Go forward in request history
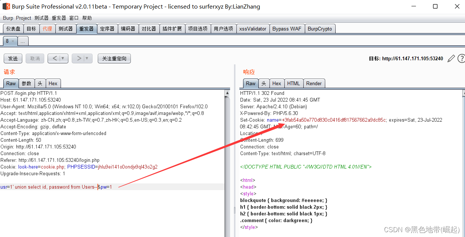The height and width of the screenshot is (237, 465). coord(78,58)
